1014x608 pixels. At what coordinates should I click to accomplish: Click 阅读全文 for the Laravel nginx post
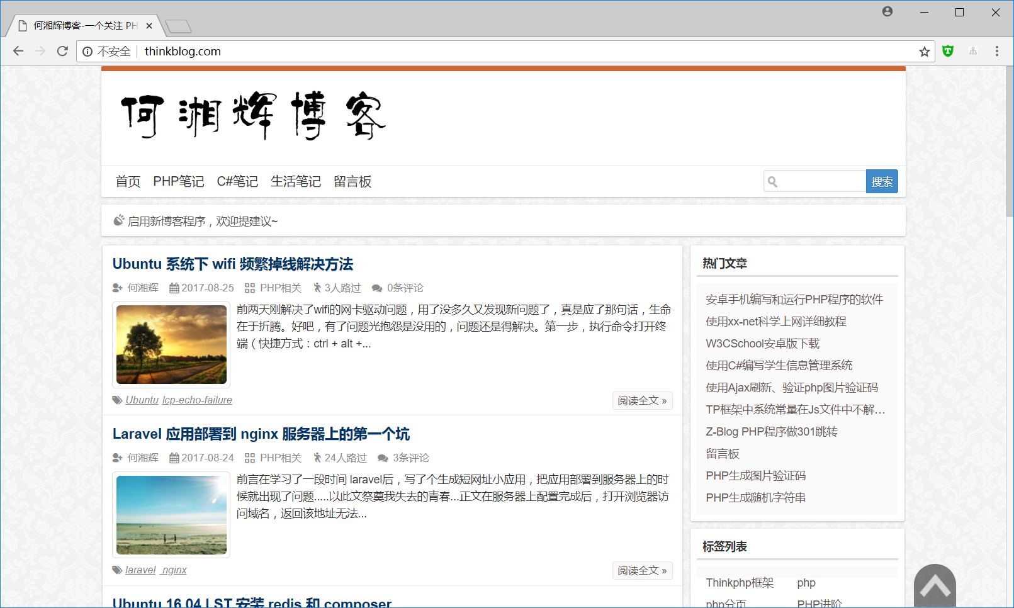coord(642,570)
